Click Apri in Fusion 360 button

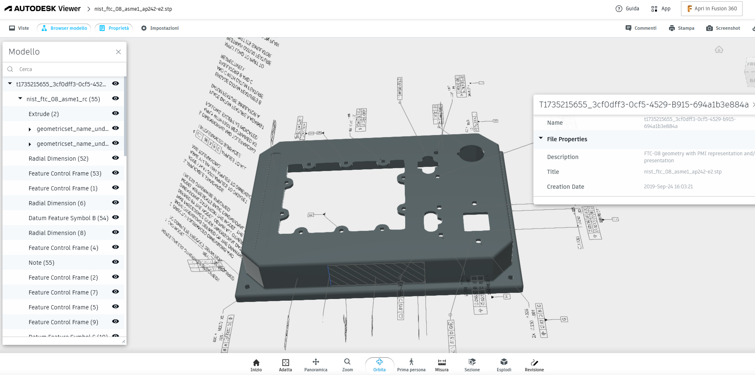pyautogui.click(x=712, y=9)
